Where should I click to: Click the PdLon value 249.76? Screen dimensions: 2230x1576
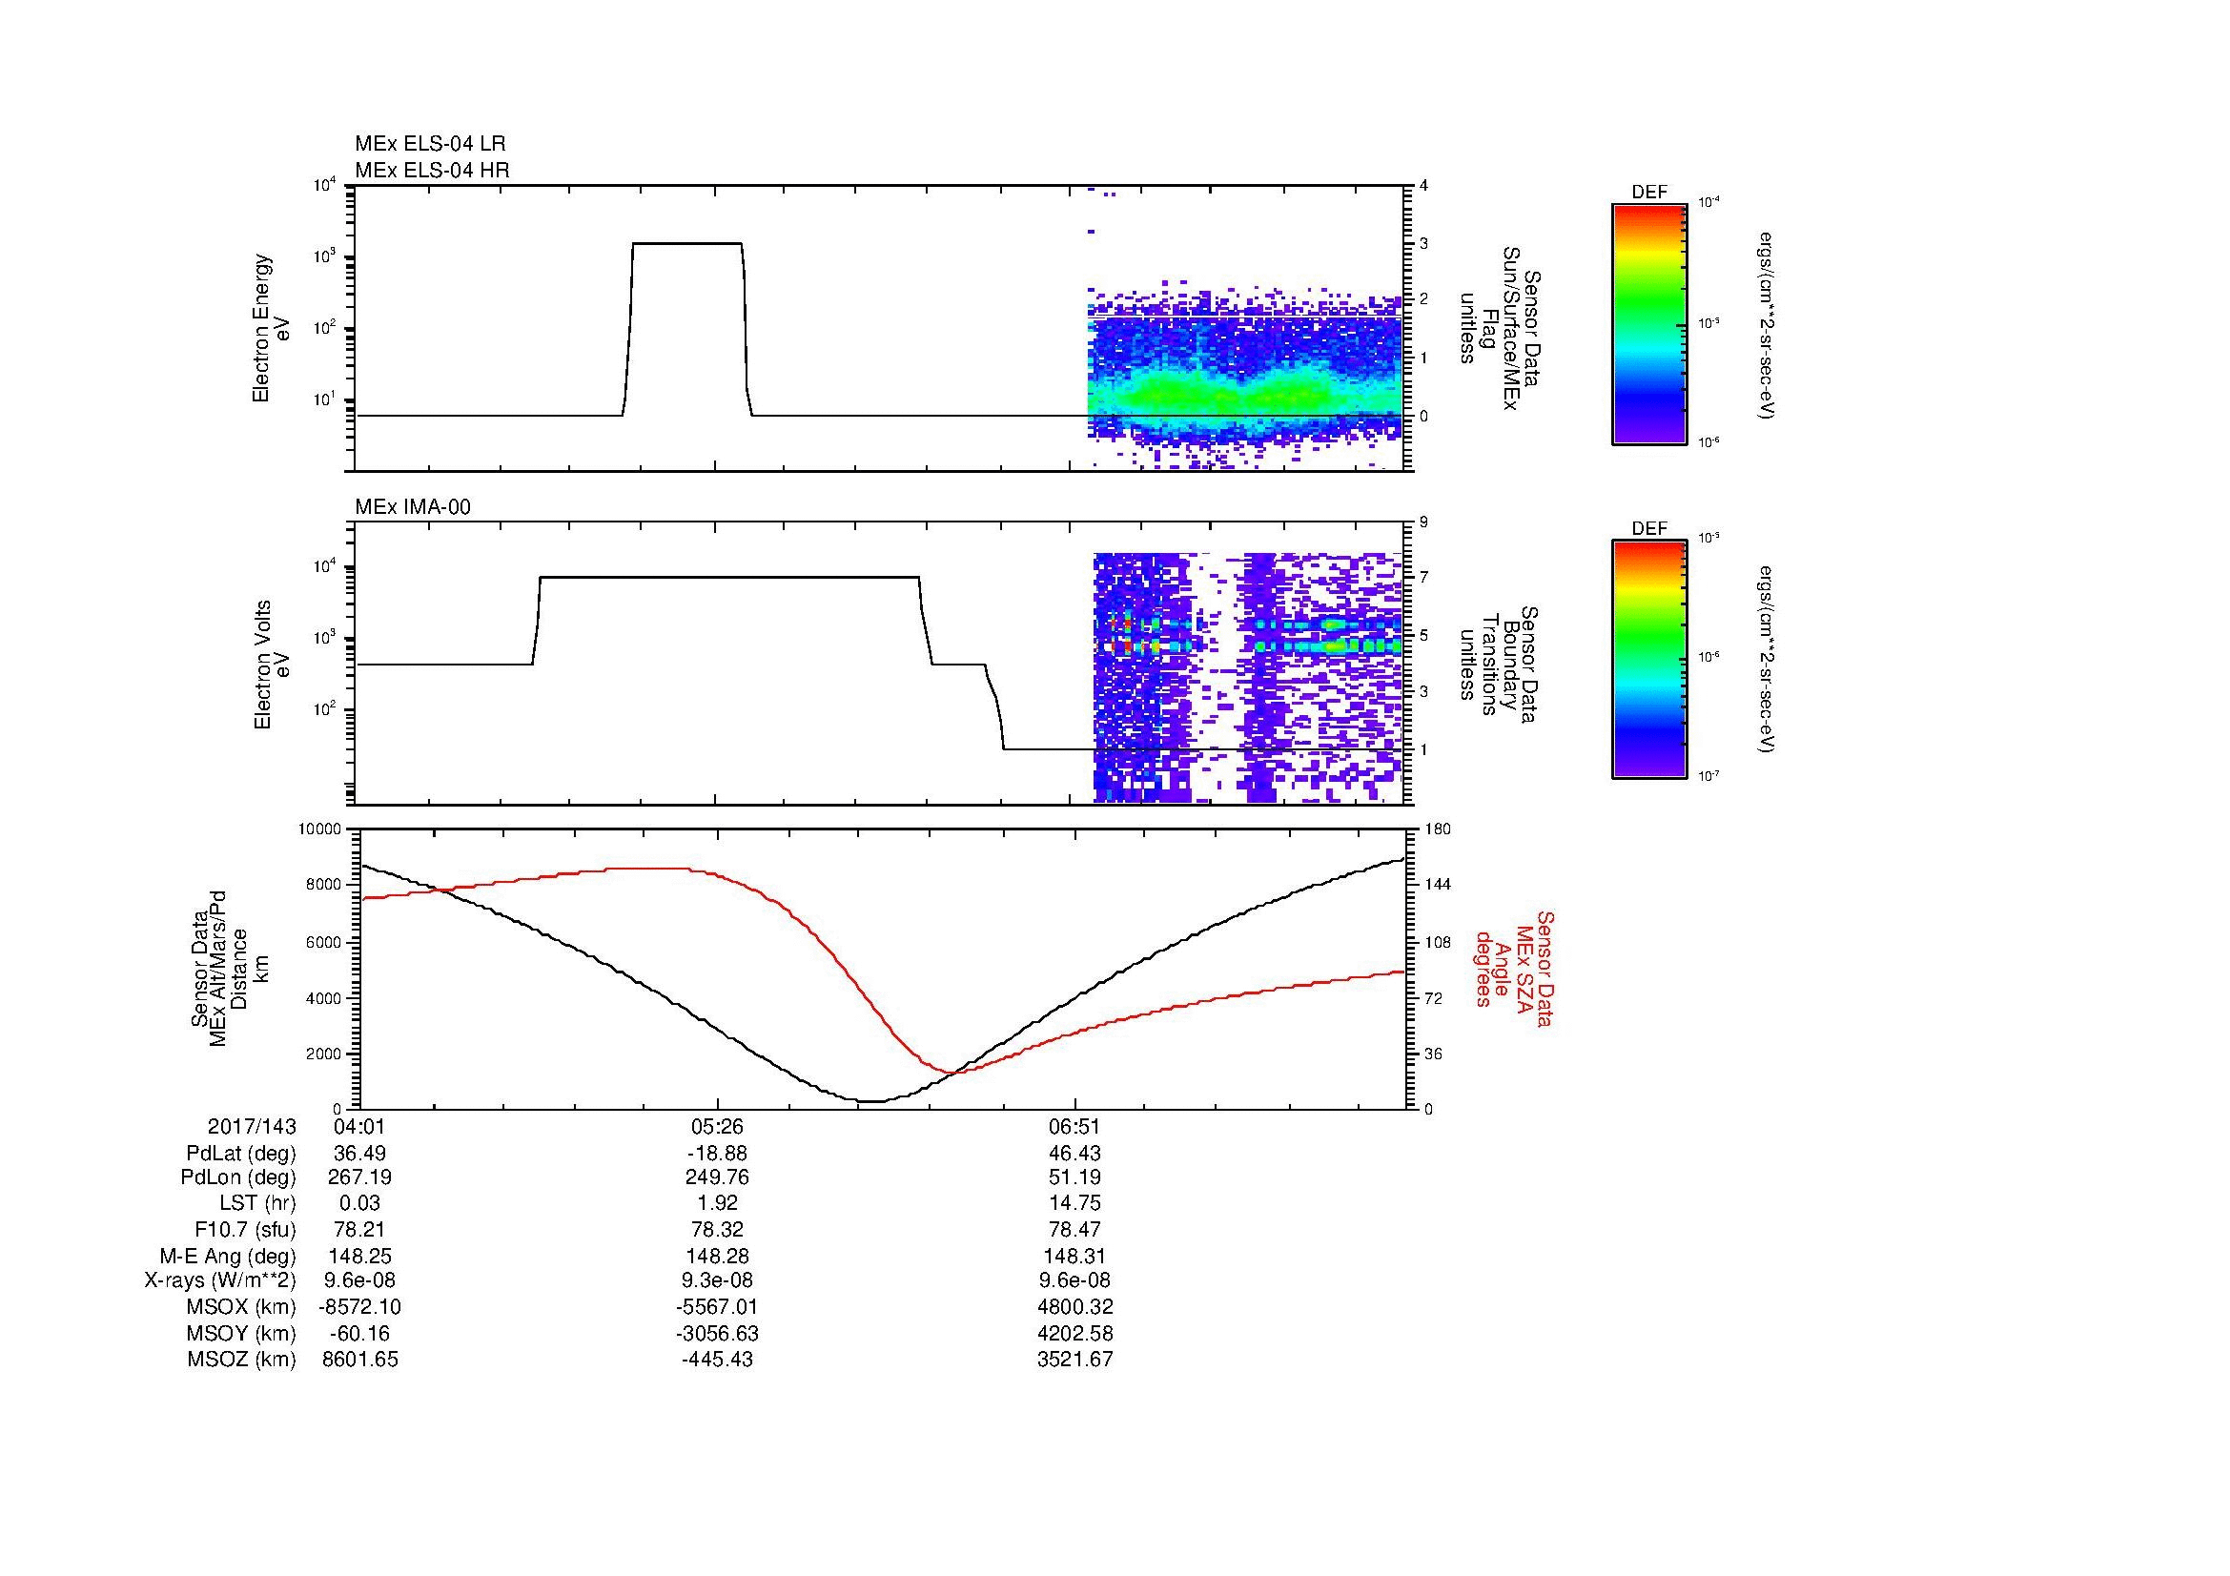point(717,1177)
